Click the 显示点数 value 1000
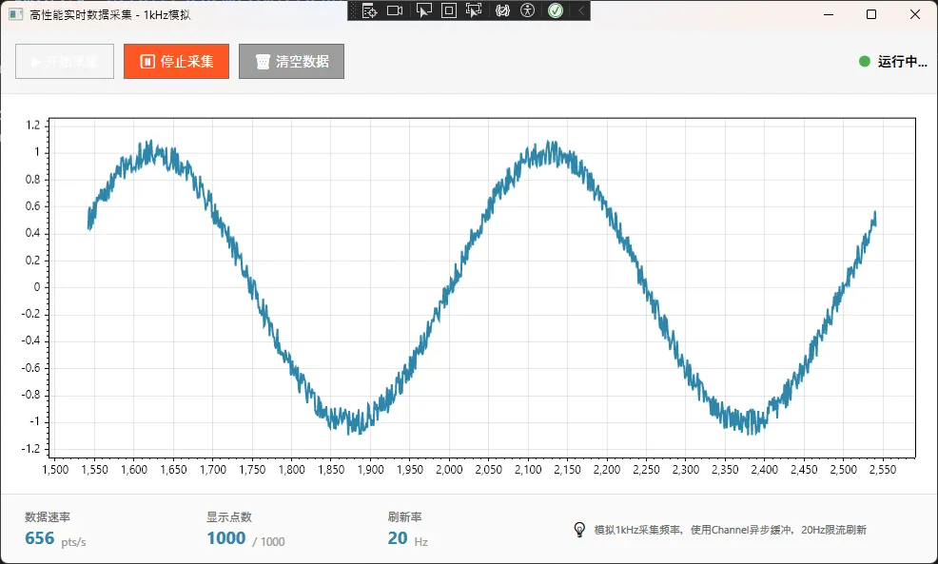Screen dimensions: 938x564 (x=225, y=539)
